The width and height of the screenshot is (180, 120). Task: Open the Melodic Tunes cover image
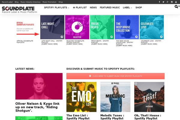tap(115, 97)
